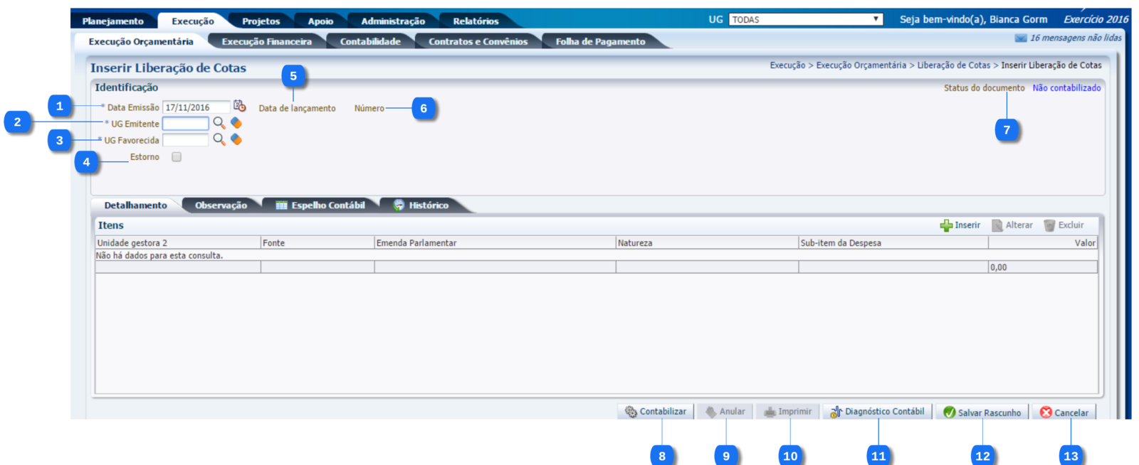The image size is (1139, 465).
Task: Switch to the Espelho Contábil tab
Action: click(320, 205)
